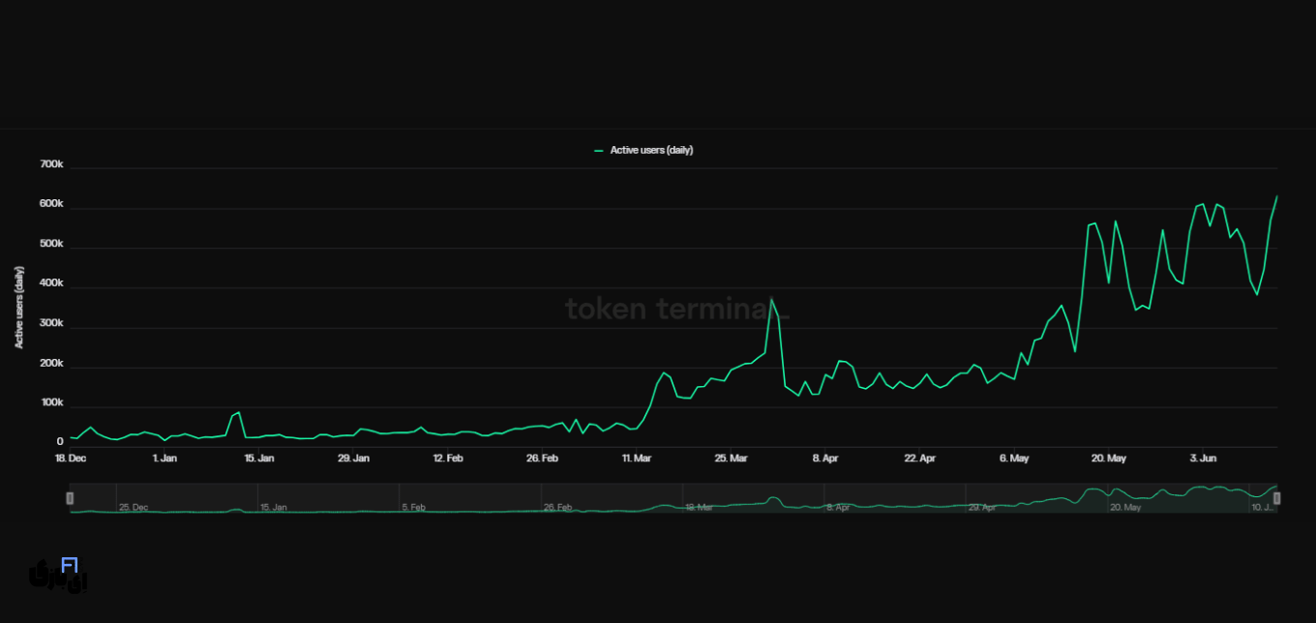
Task: Click 29. Apr in the range navigator
Action: tap(983, 507)
